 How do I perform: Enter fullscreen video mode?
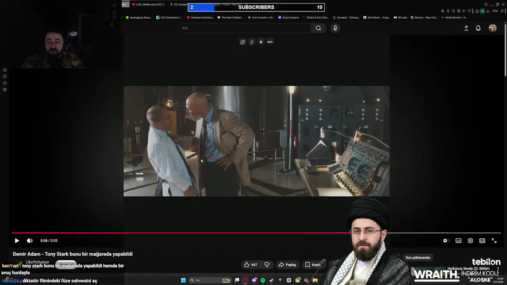494,241
